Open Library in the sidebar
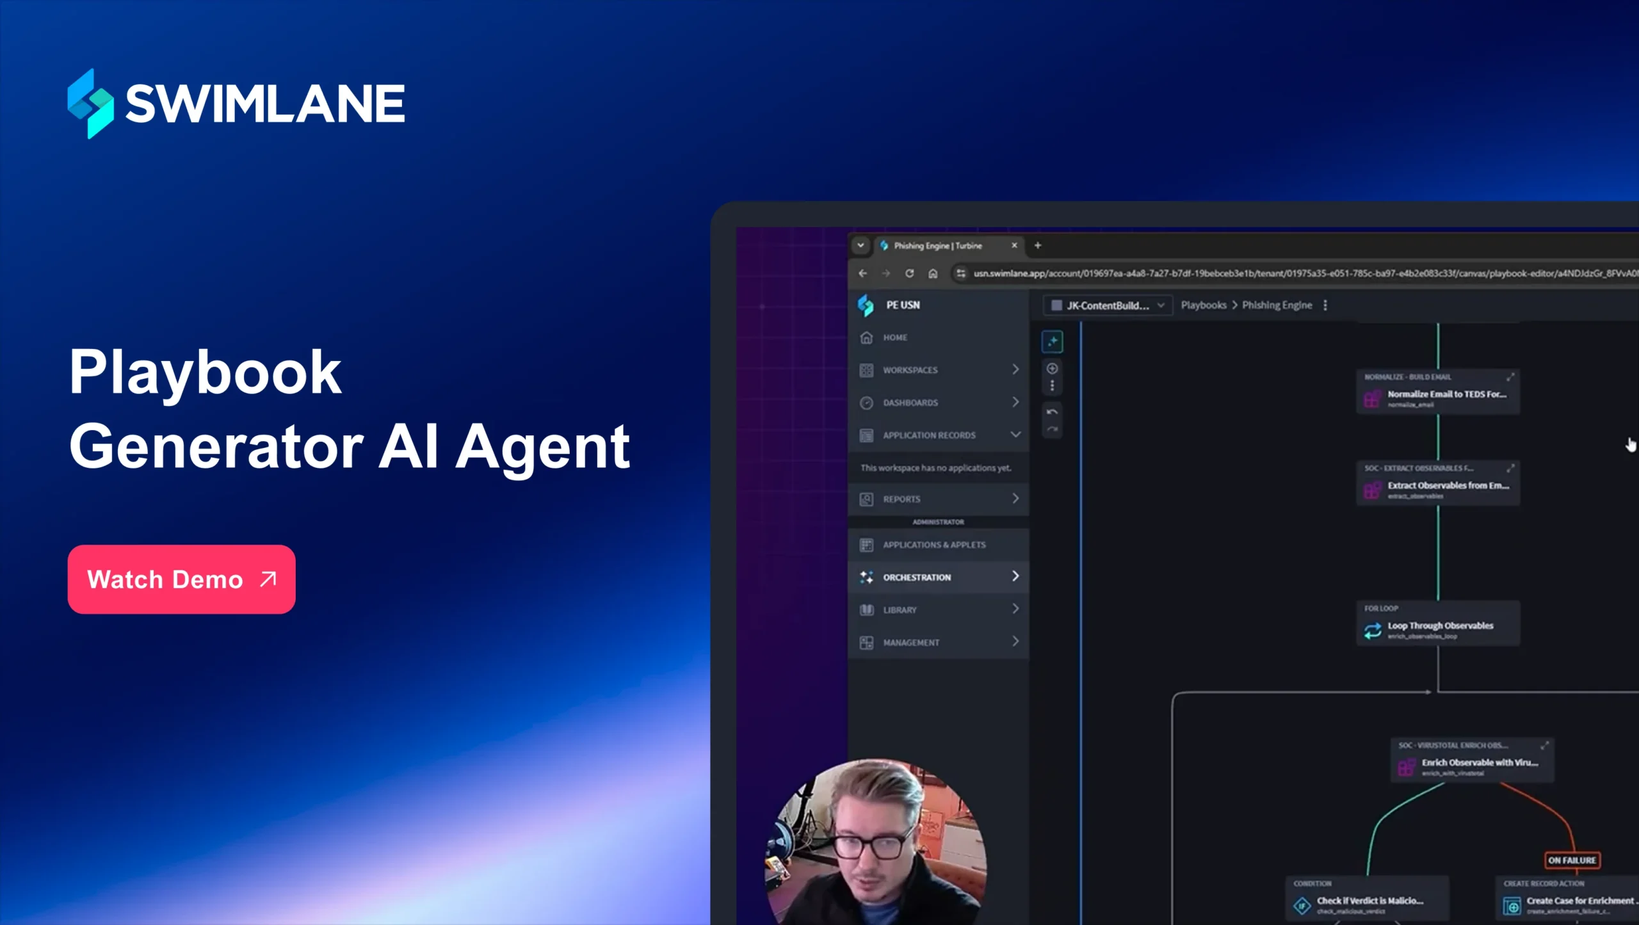Screen dimensions: 1639x925 pyautogui.click(x=938, y=610)
